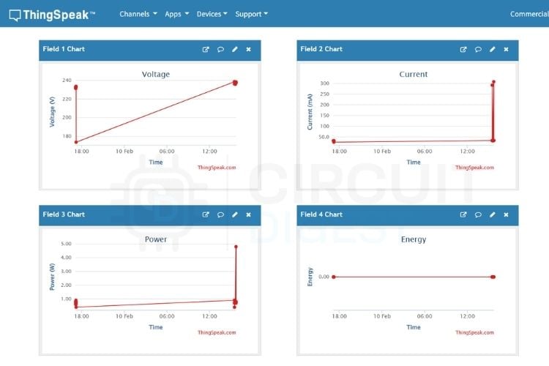Open comments for Field 2 Chart
This screenshot has height=366, width=549.
(478, 49)
